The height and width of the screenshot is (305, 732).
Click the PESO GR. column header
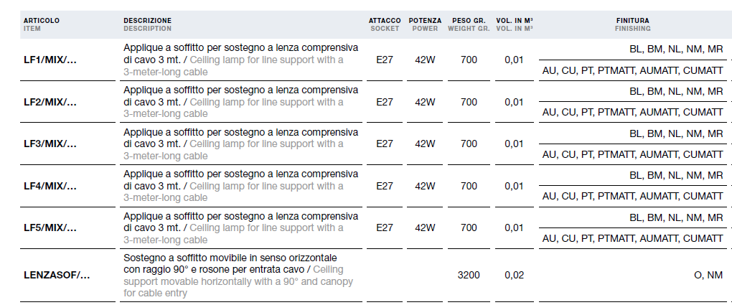click(x=469, y=24)
